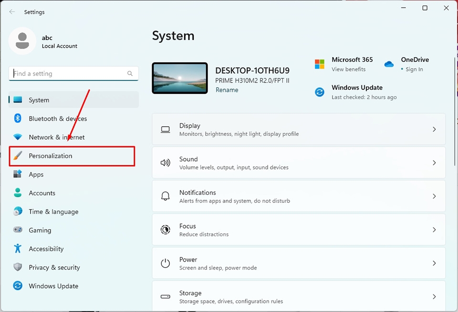Click the Personalization paintbrush icon

click(x=18, y=156)
